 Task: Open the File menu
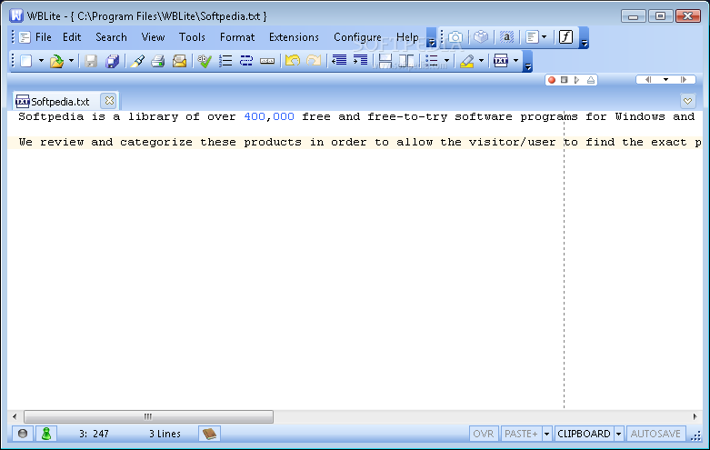[x=44, y=37]
